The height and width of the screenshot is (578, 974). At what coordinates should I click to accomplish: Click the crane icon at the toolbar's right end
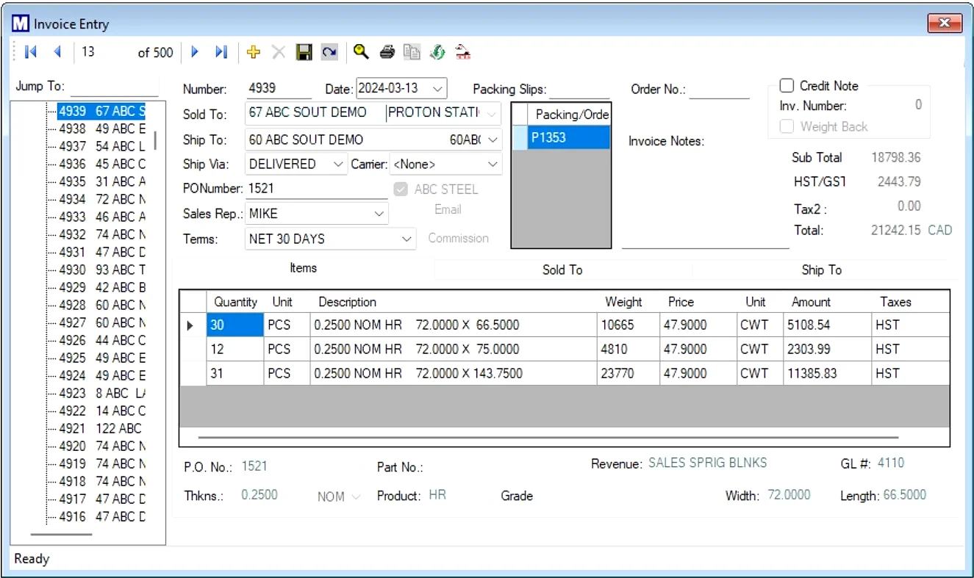(x=461, y=51)
